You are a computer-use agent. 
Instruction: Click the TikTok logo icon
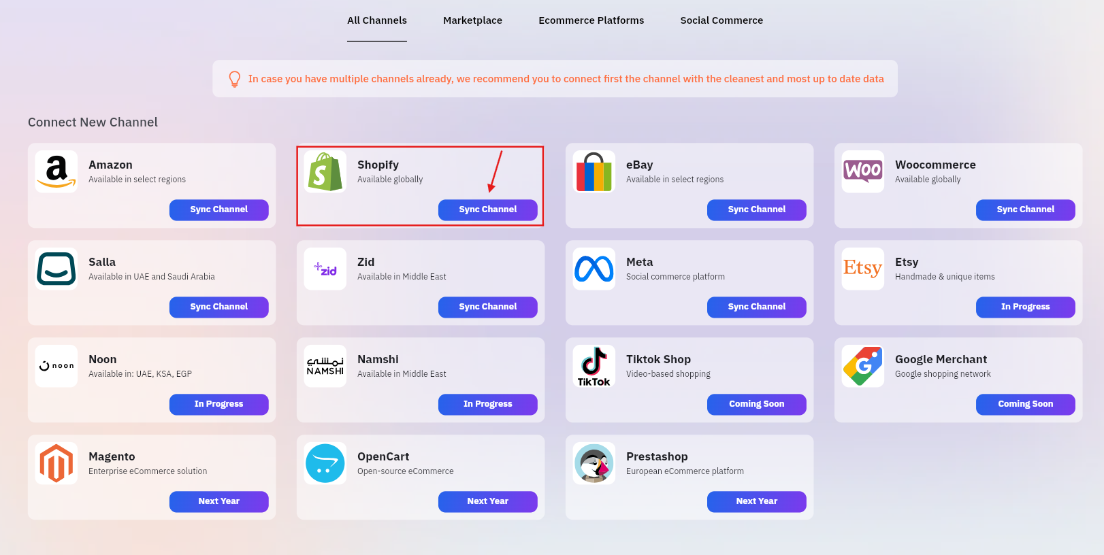click(x=594, y=366)
